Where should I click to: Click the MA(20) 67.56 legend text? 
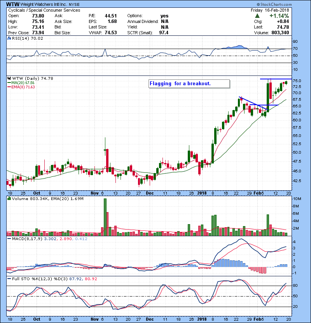(23, 83)
